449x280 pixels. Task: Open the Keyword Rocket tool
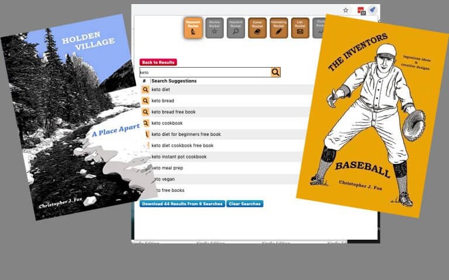[x=236, y=28]
